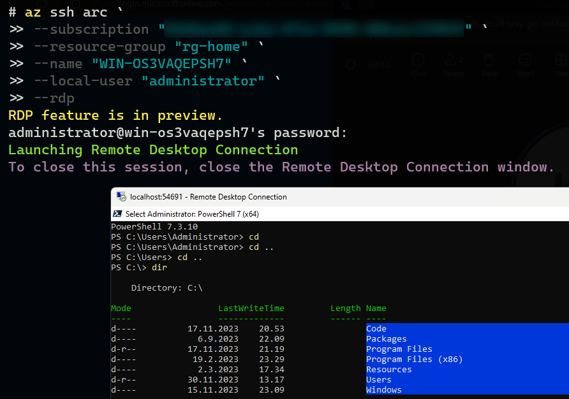The width and height of the screenshot is (569, 399).
Task: Click the 'az ssh arc' command text
Action: pos(66,12)
